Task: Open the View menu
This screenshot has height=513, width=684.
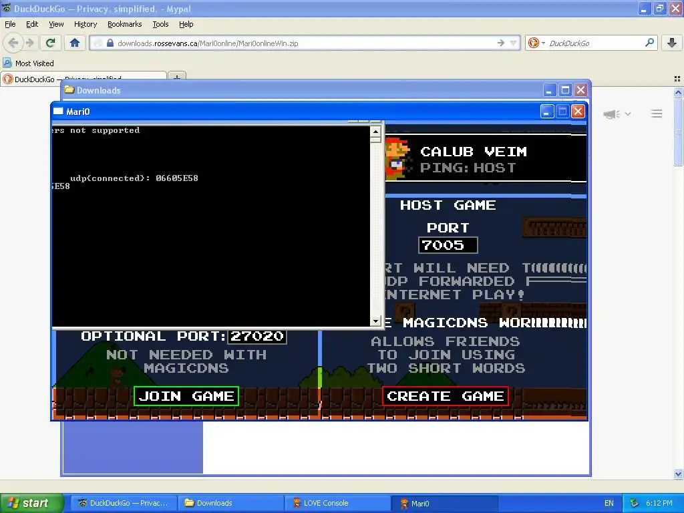Action: pyautogui.click(x=56, y=25)
